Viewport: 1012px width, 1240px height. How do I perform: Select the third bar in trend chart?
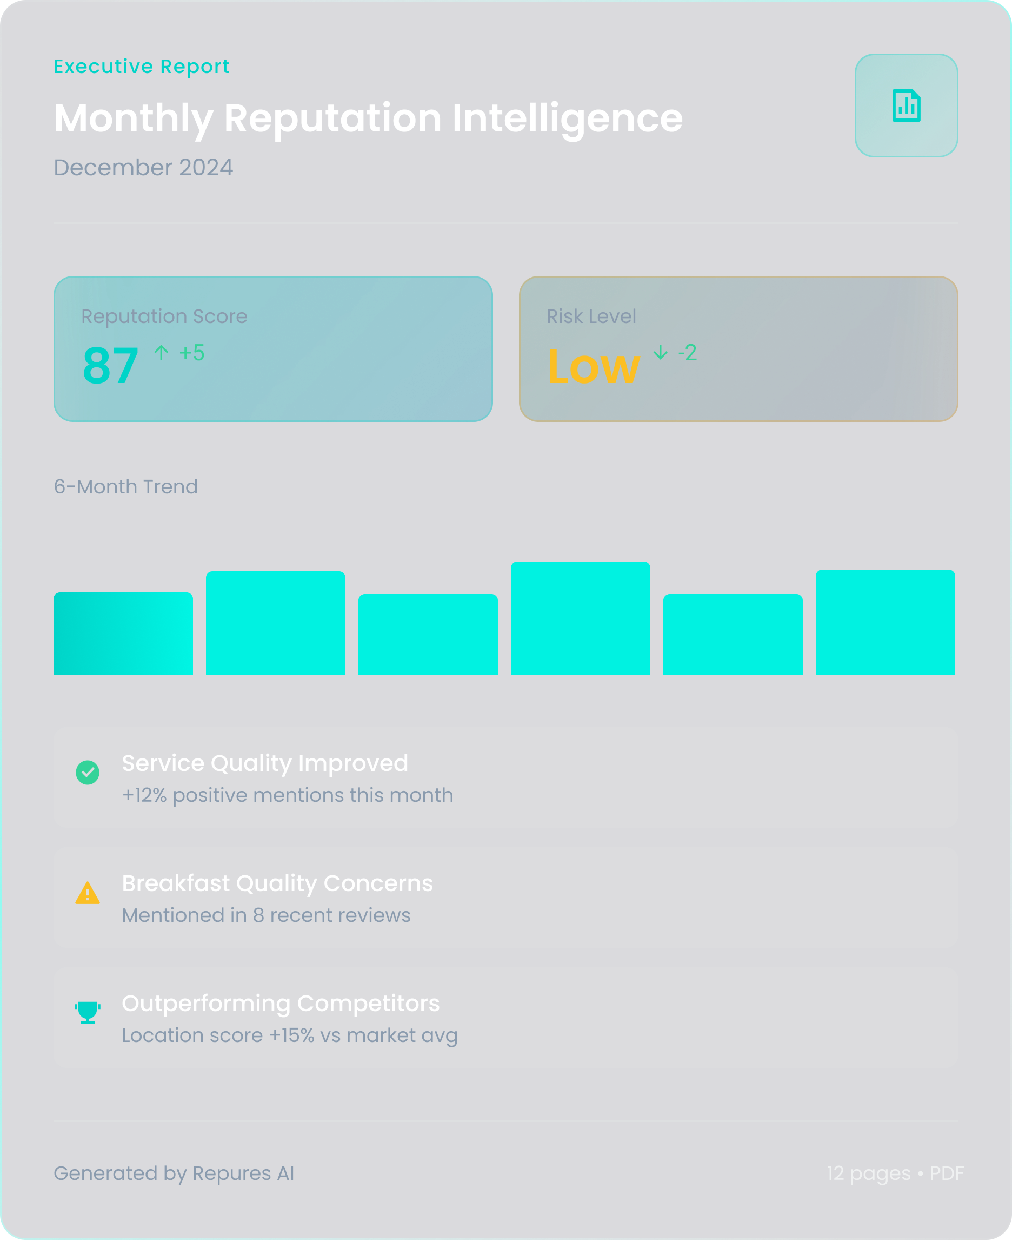tap(428, 635)
